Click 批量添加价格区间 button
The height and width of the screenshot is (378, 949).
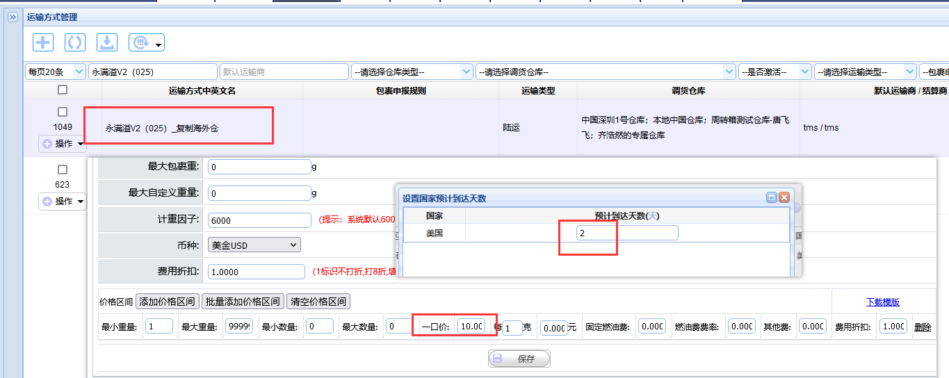click(242, 302)
